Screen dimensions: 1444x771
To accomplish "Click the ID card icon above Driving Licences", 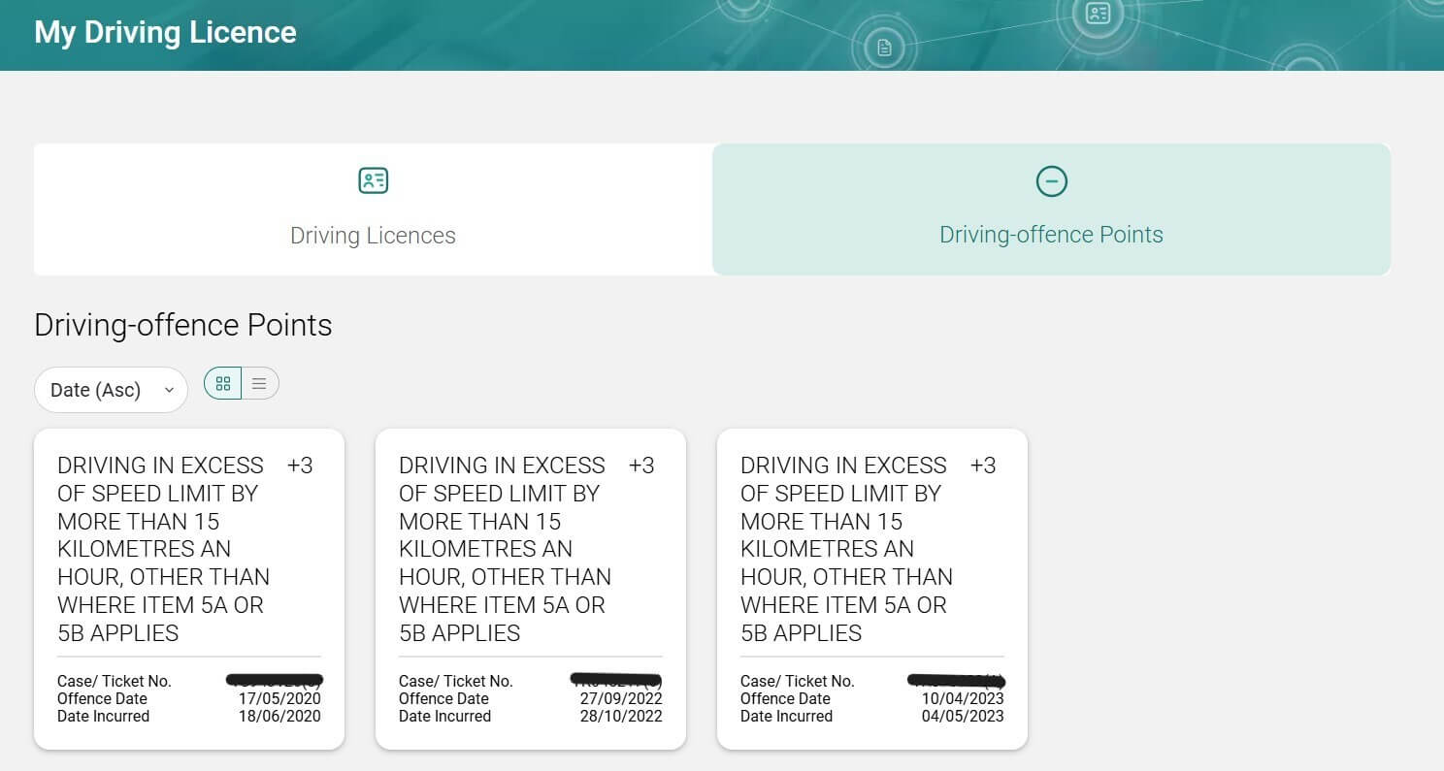I will pos(373,180).
